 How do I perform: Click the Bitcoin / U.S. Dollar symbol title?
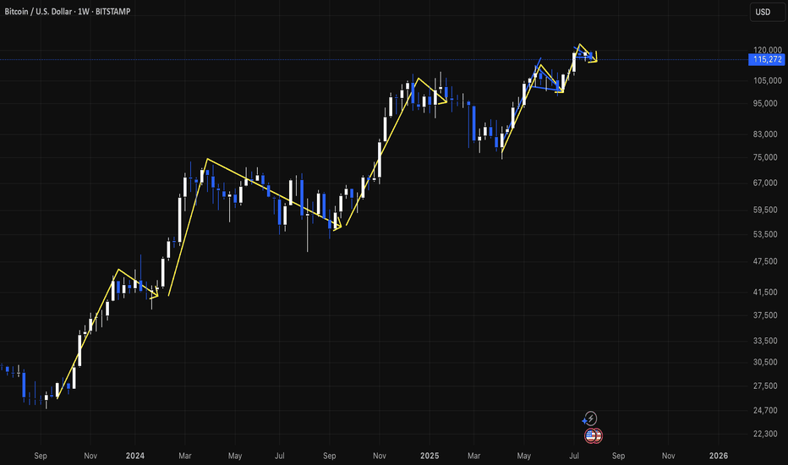click(38, 12)
